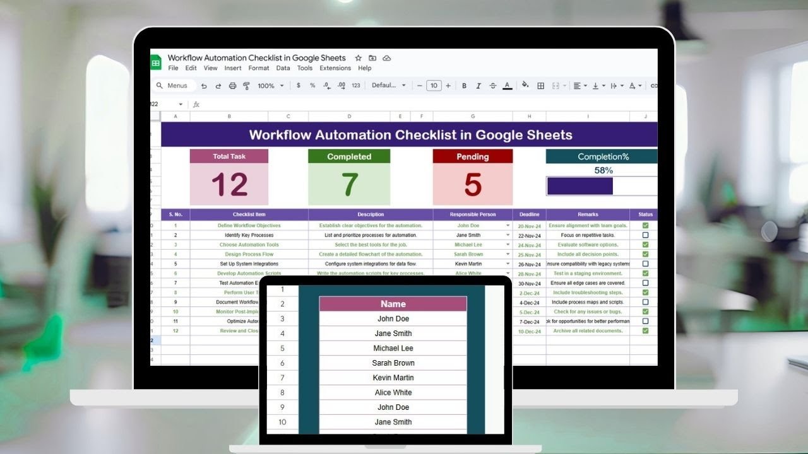The width and height of the screenshot is (808, 454).
Task: Format selection as percent
Action: click(312, 86)
